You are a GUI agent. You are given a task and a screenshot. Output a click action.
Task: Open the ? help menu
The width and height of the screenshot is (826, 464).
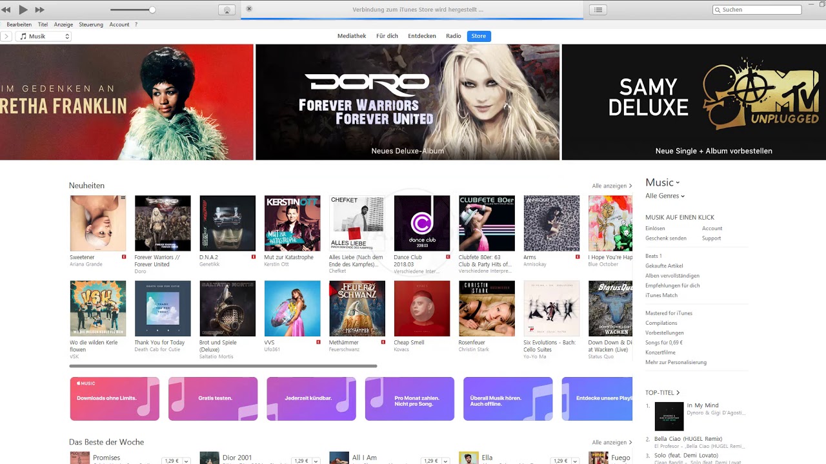[136, 24]
